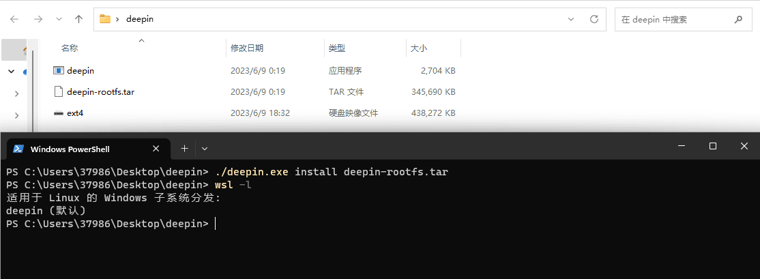Click the Forward navigation arrow
The image size is (760, 279).
point(38,19)
